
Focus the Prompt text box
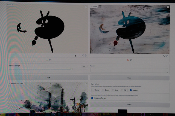coord(129,70)
